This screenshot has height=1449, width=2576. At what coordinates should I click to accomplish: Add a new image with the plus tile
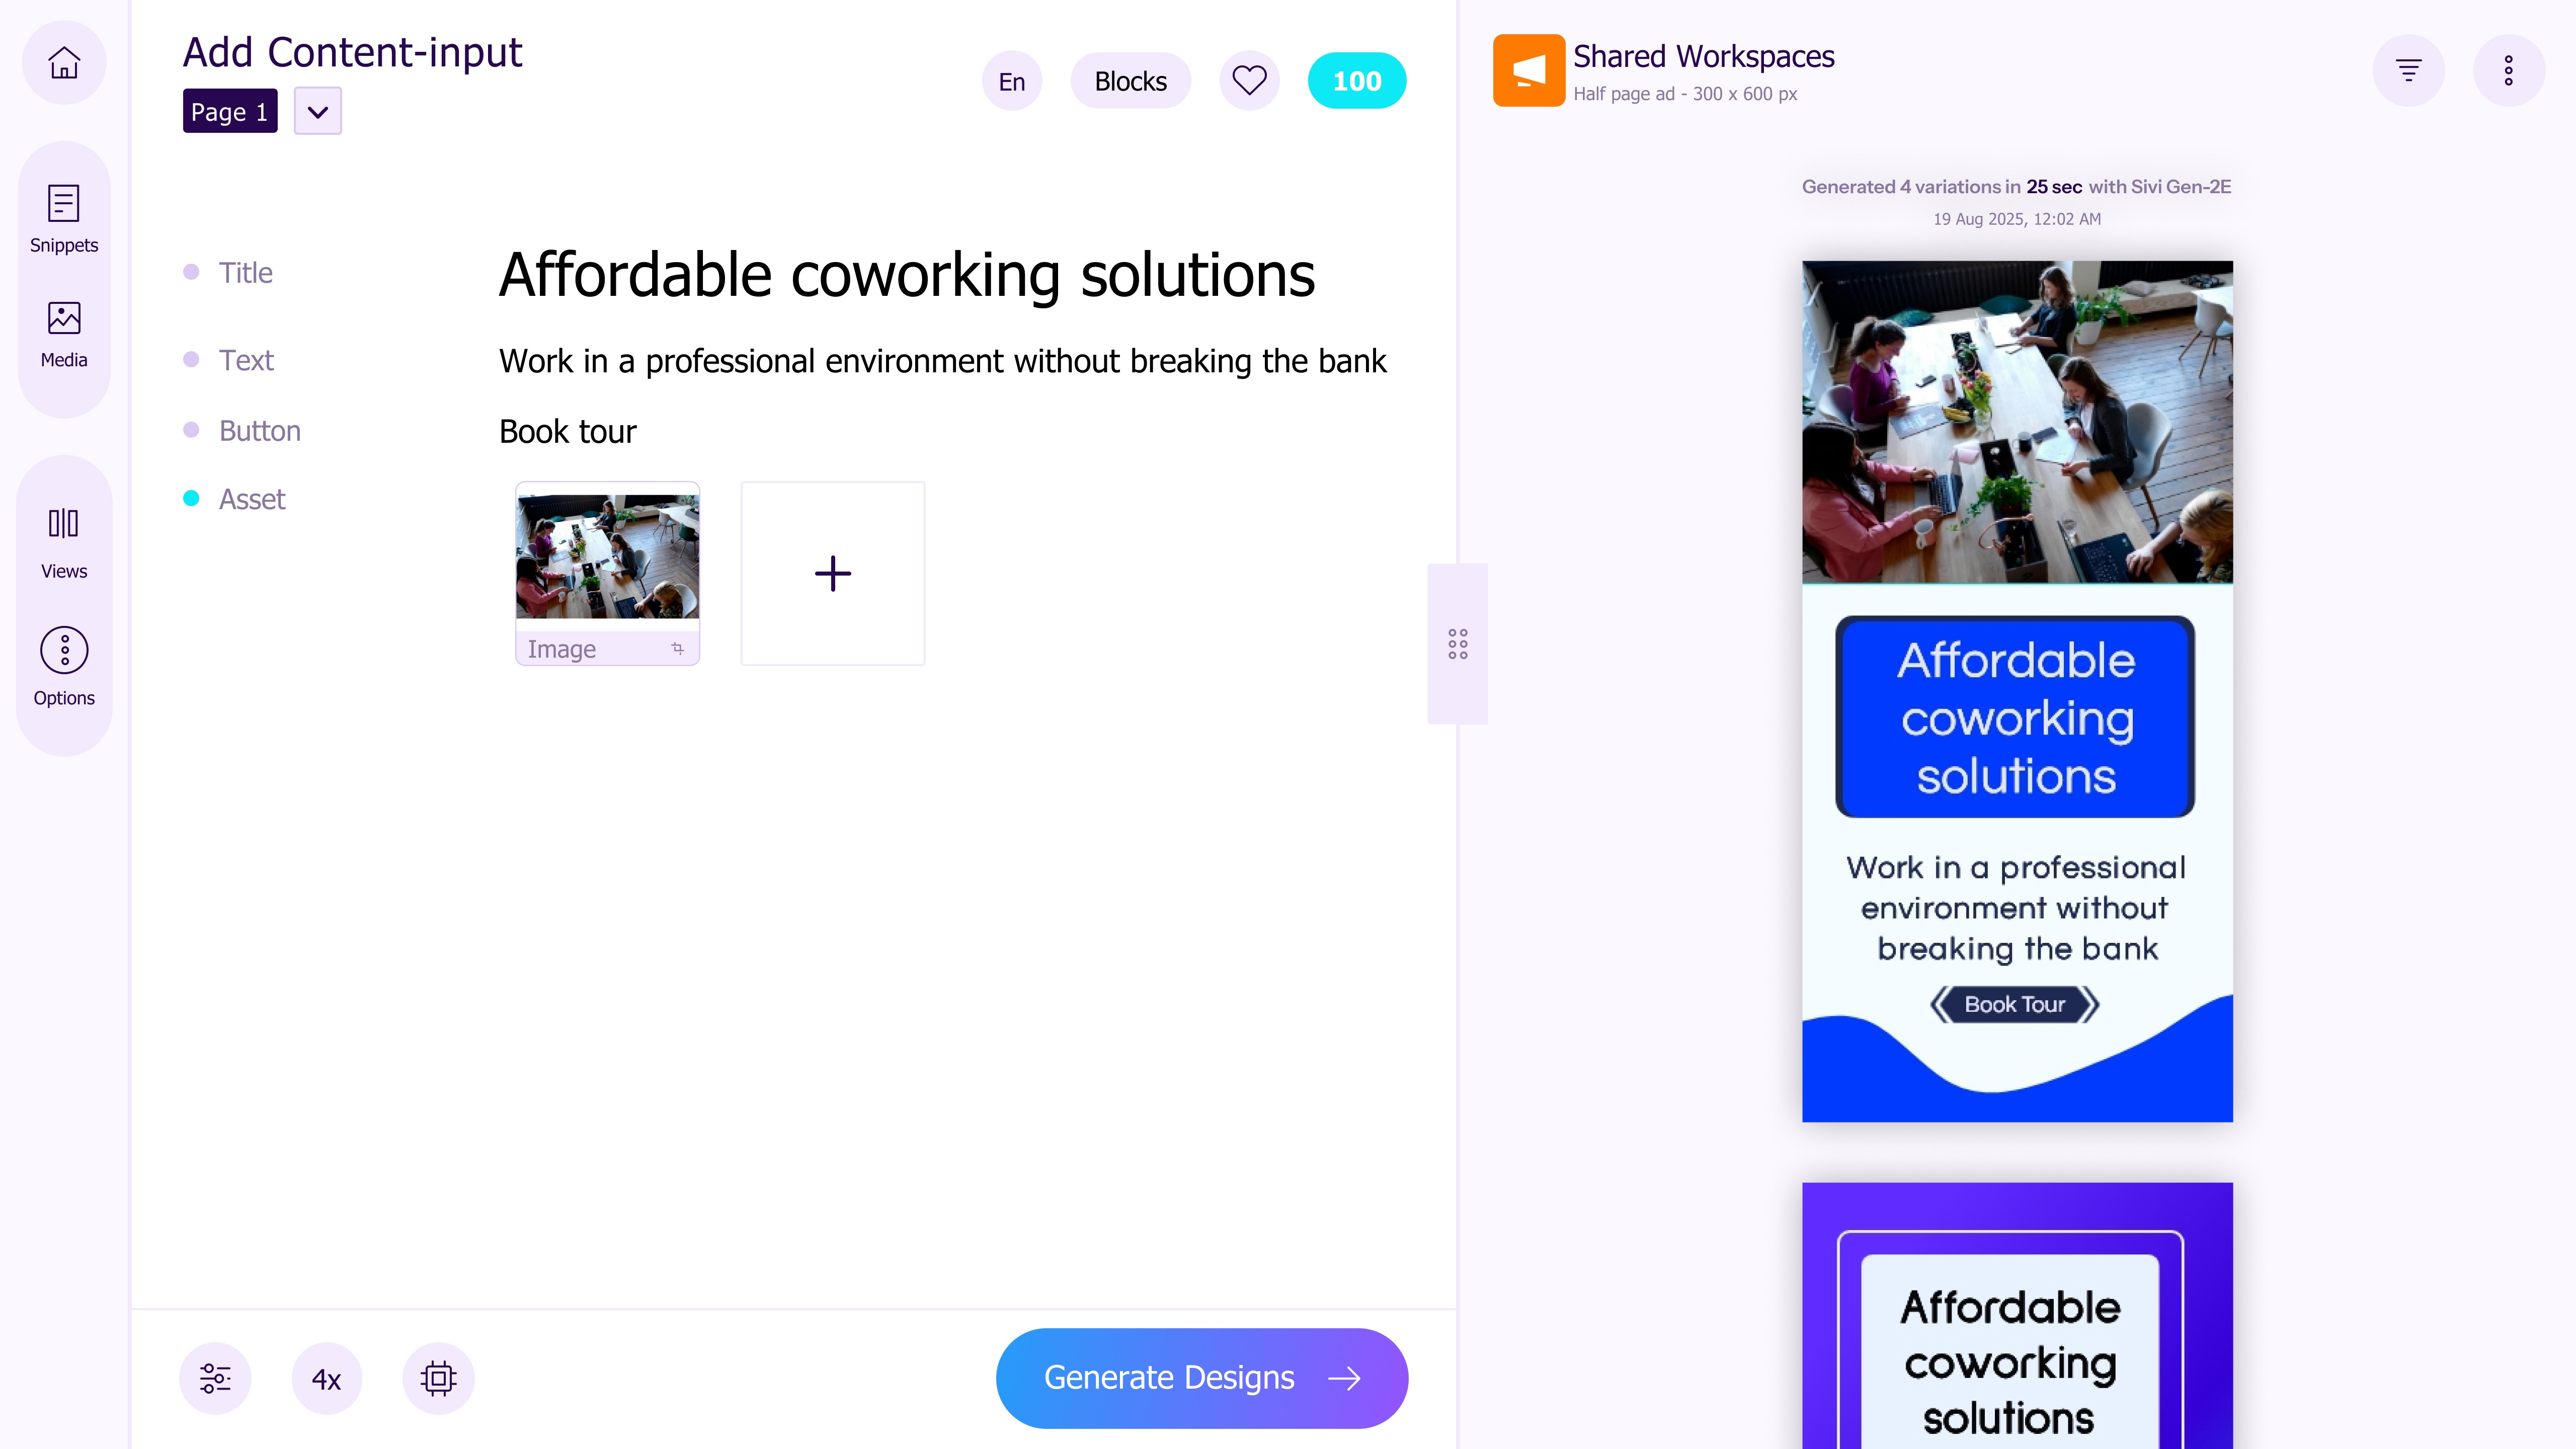click(x=832, y=573)
